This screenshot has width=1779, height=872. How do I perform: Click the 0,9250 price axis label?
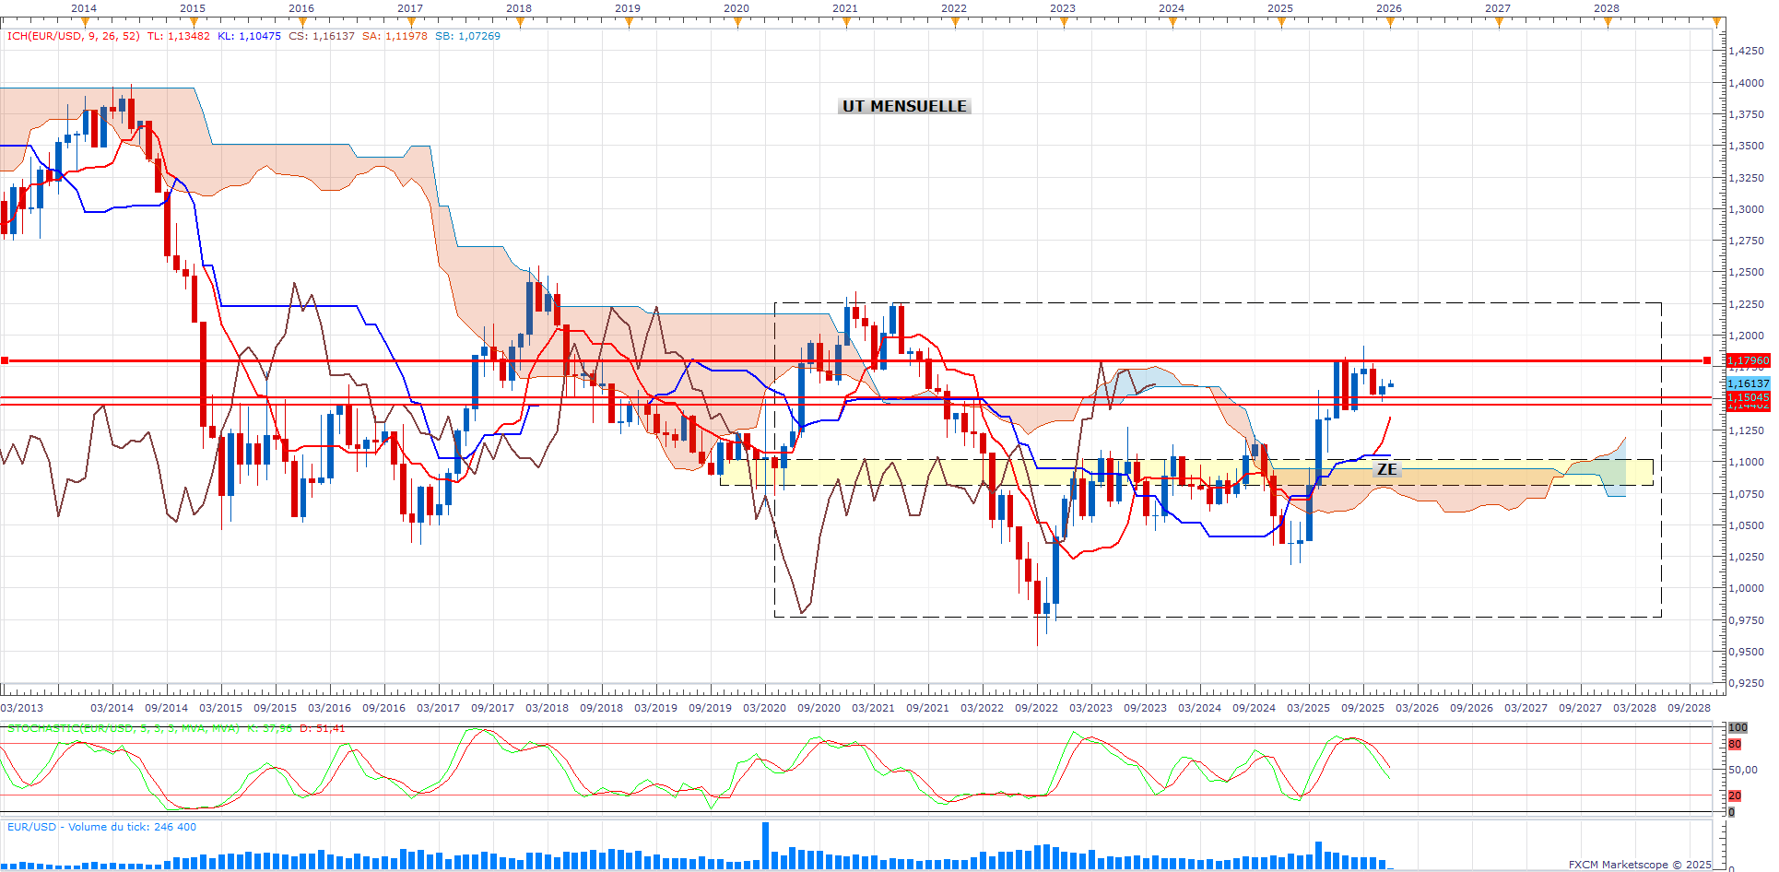[1747, 683]
